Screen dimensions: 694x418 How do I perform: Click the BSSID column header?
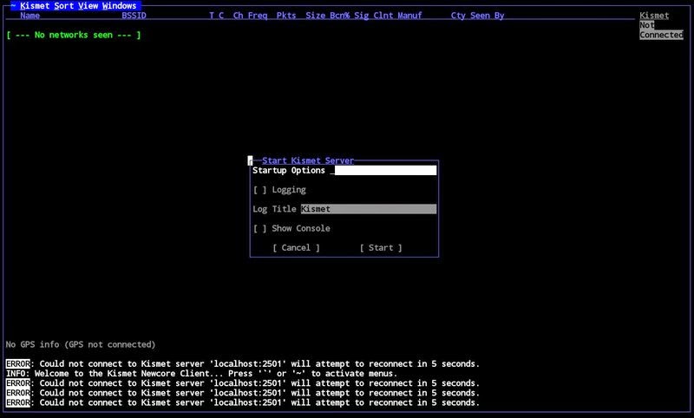[x=134, y=16]
